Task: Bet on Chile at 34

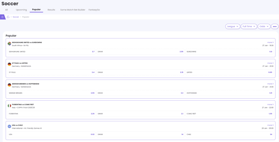Action: click(x=229, y=134)
